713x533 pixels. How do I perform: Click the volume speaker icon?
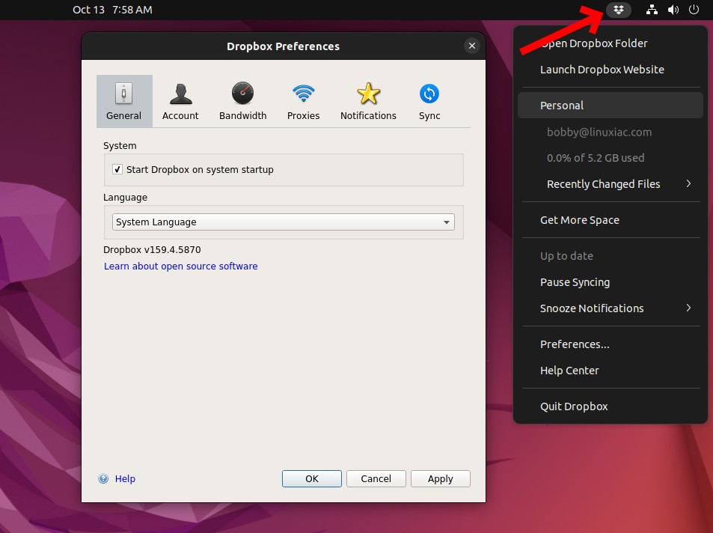click(673, 10)
